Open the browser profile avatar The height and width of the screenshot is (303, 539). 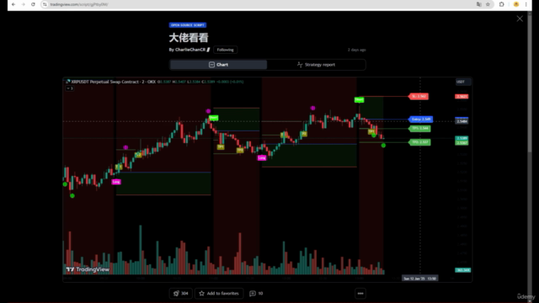[x=516, y=4]
